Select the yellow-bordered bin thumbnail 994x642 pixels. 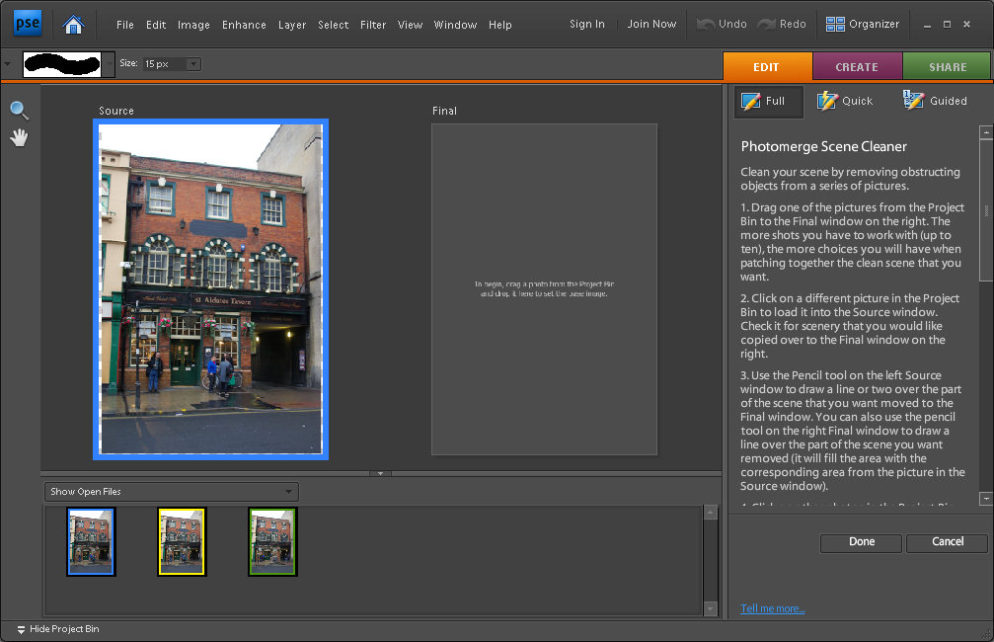pos(182,542)
